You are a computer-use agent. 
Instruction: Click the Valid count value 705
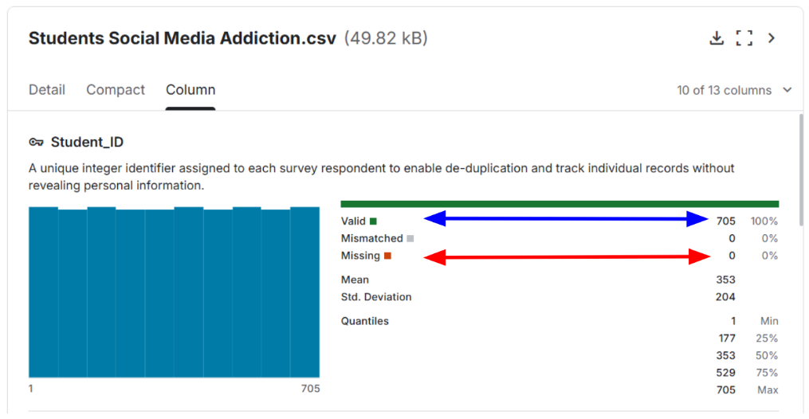pyautogui.click(x=725, y=221)
